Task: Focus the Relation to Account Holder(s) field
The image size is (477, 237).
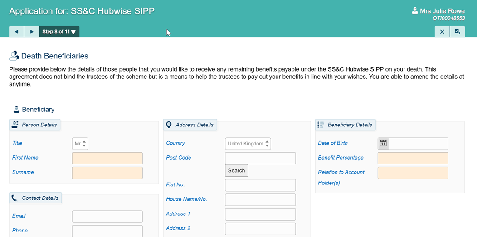Action: 413,173
